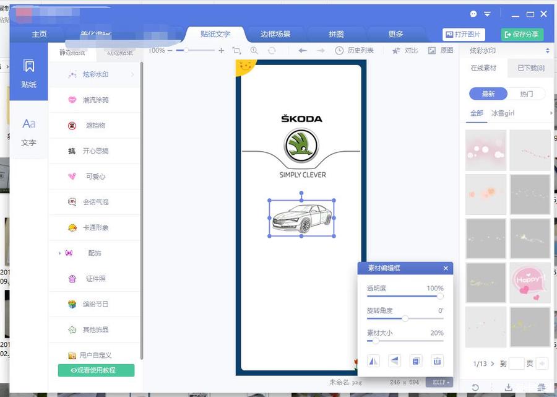The image size is (557, 397).
Task: Delete the sticker with trash icon
Action: click(x=437, y=361)
